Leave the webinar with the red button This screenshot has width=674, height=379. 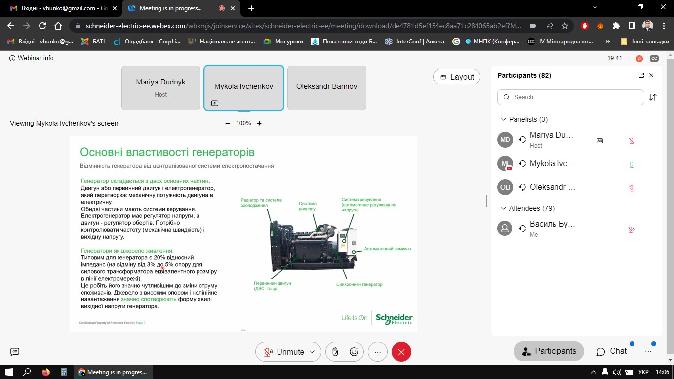401,352
